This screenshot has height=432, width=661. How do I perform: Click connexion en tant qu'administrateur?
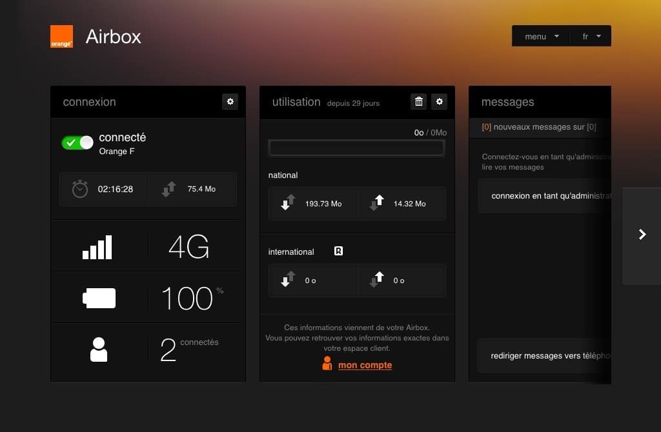548,195
